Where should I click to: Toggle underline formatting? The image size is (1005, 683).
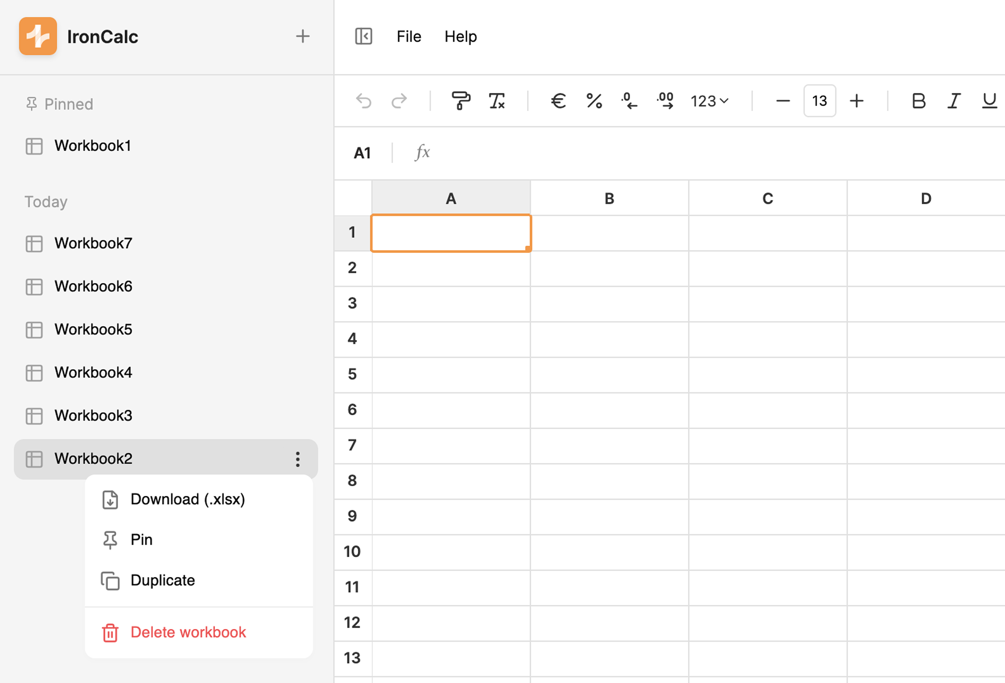[x=989, y=101]
